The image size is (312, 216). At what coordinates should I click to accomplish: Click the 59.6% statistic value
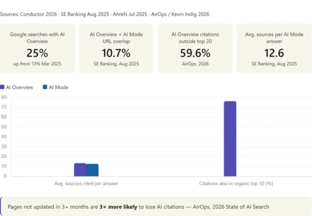(195, 53)
